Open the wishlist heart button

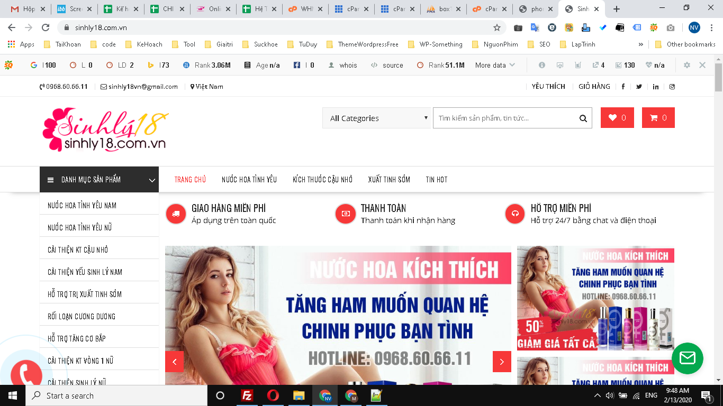point(617,118)
